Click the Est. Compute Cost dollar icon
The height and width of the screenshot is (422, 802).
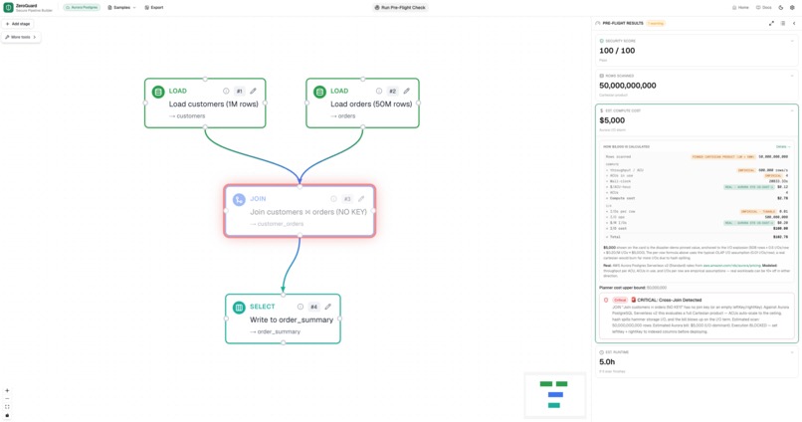point(601,110)
